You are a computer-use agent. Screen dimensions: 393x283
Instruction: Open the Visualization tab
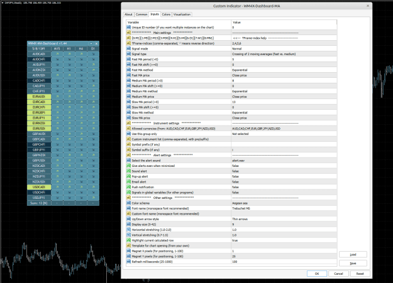(182, 14)
